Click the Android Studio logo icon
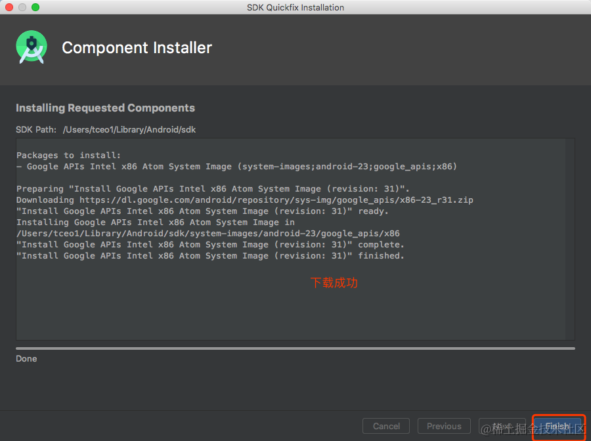 tap(32, 47)
